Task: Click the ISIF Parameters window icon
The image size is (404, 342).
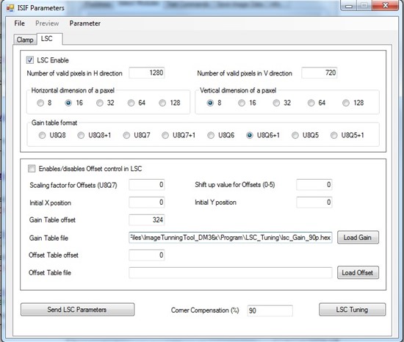Action: tap(10, 8)
